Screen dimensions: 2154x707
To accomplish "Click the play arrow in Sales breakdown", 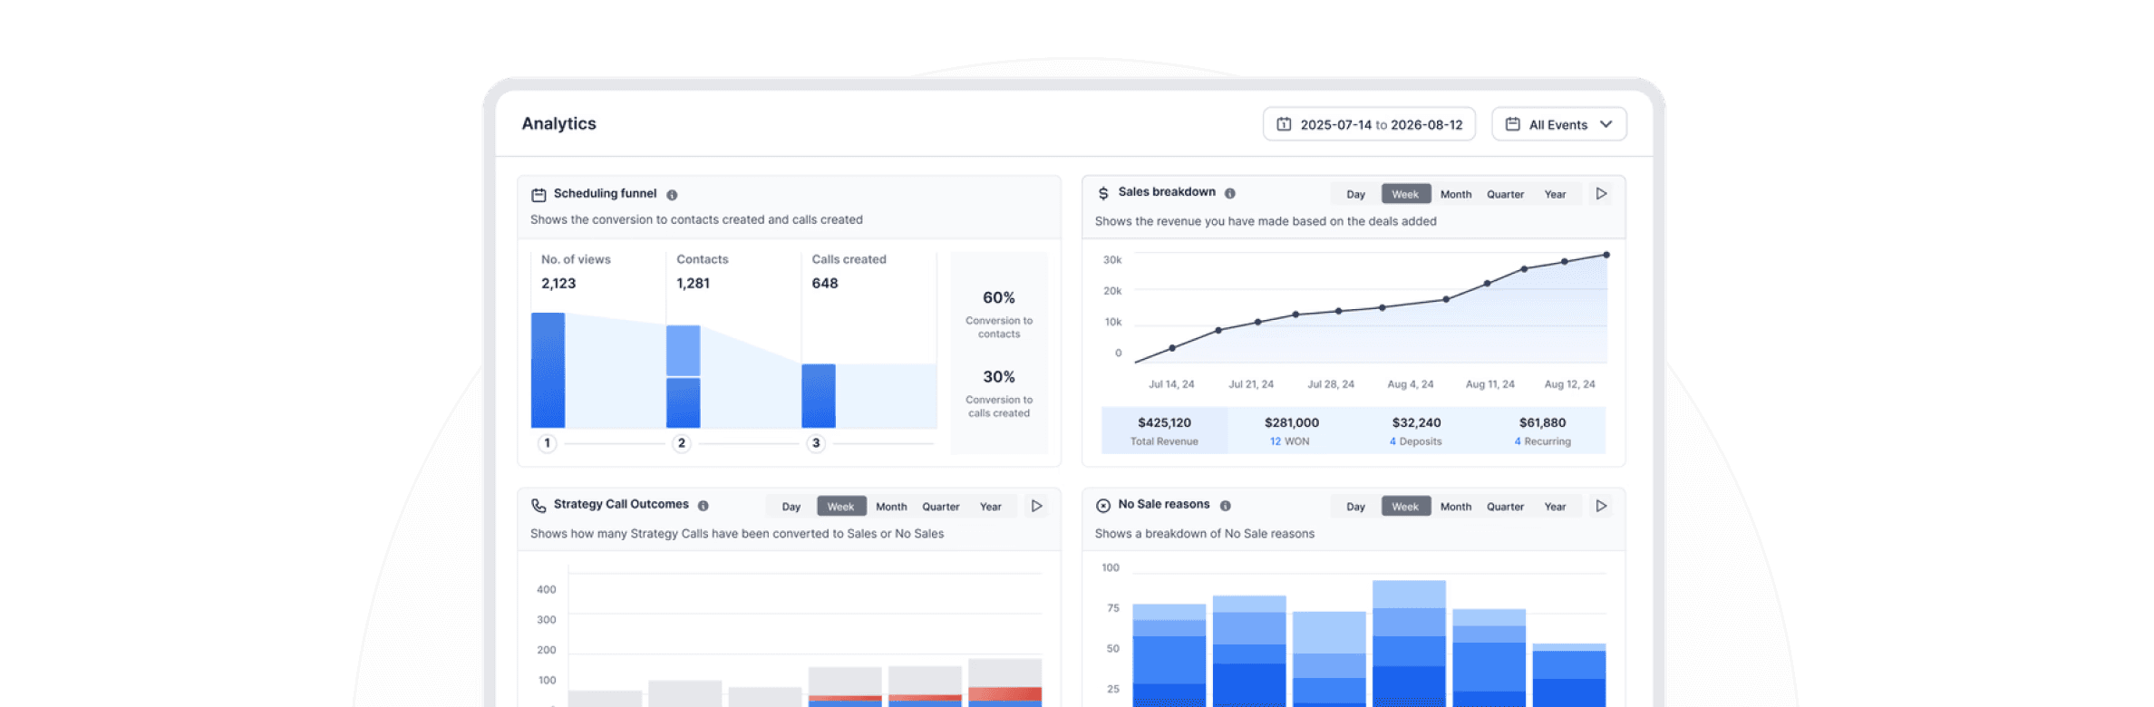I will pyautogui.click(x=1602, y=194).
